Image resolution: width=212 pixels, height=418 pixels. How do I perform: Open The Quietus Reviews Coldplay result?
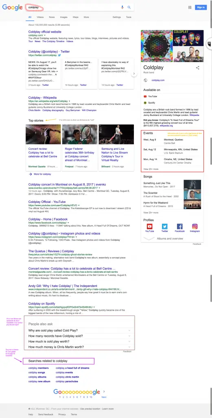(x=51, y=251)
